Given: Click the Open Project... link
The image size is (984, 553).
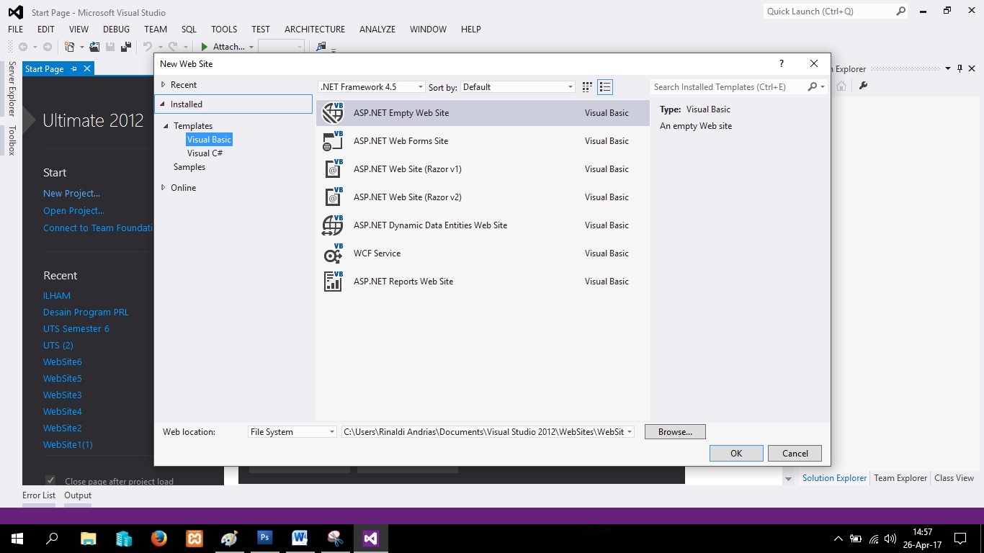Looking at the screenshot, I should click(x=73, y=211).
